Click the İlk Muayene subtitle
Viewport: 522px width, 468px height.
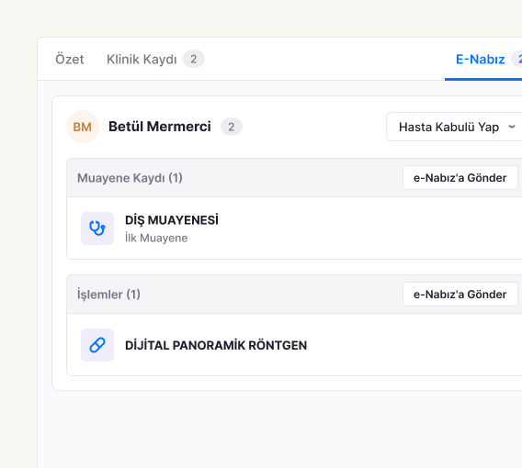[156, 238]
